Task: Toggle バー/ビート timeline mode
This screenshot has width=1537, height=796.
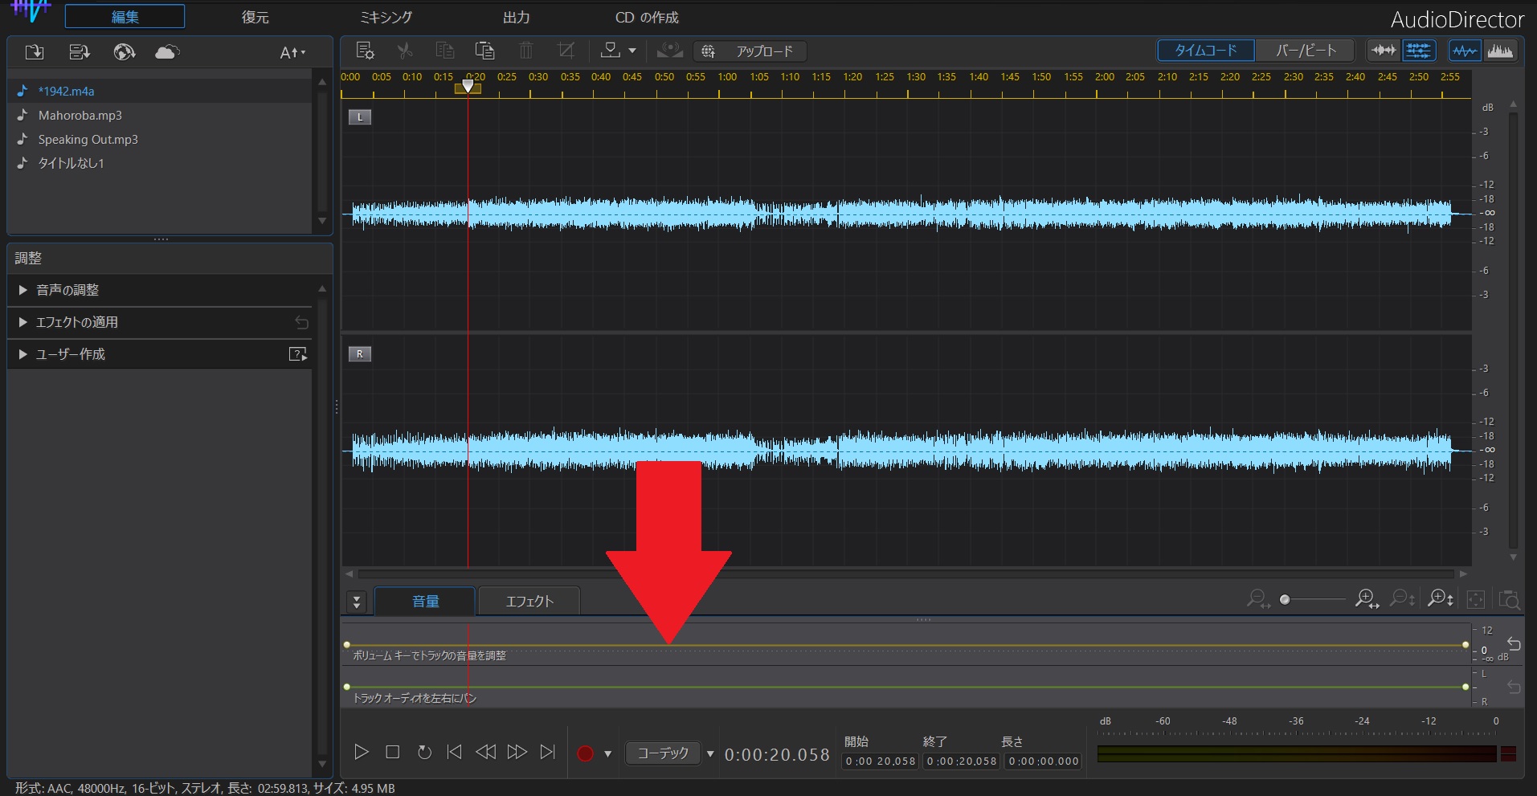Action: click(x=1303, y=50)
